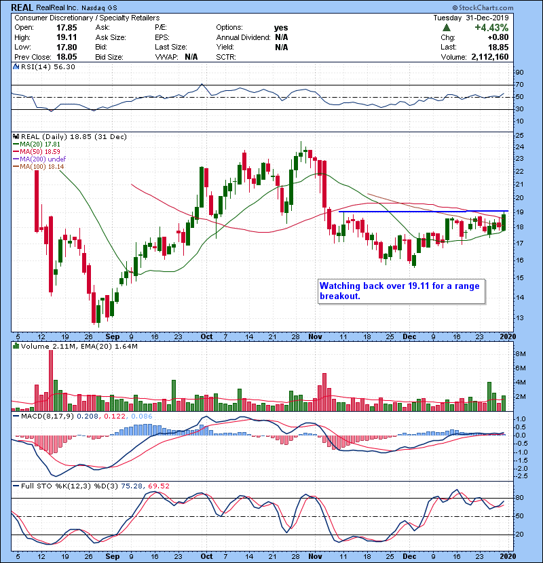
Task: Click the REAL ticker symbol in header
Action: click(22, 7)
